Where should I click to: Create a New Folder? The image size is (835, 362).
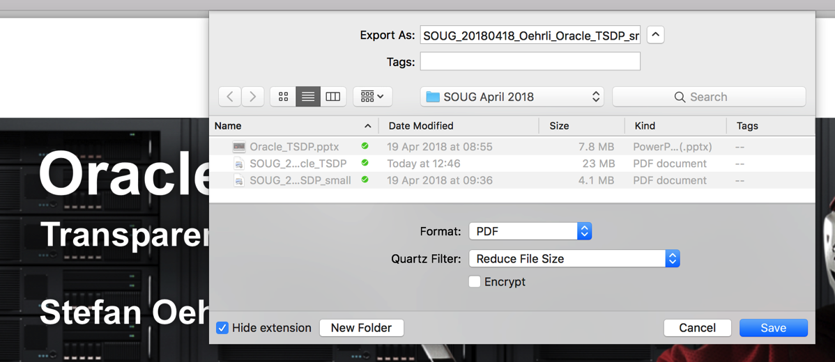[x=362, y=327]
